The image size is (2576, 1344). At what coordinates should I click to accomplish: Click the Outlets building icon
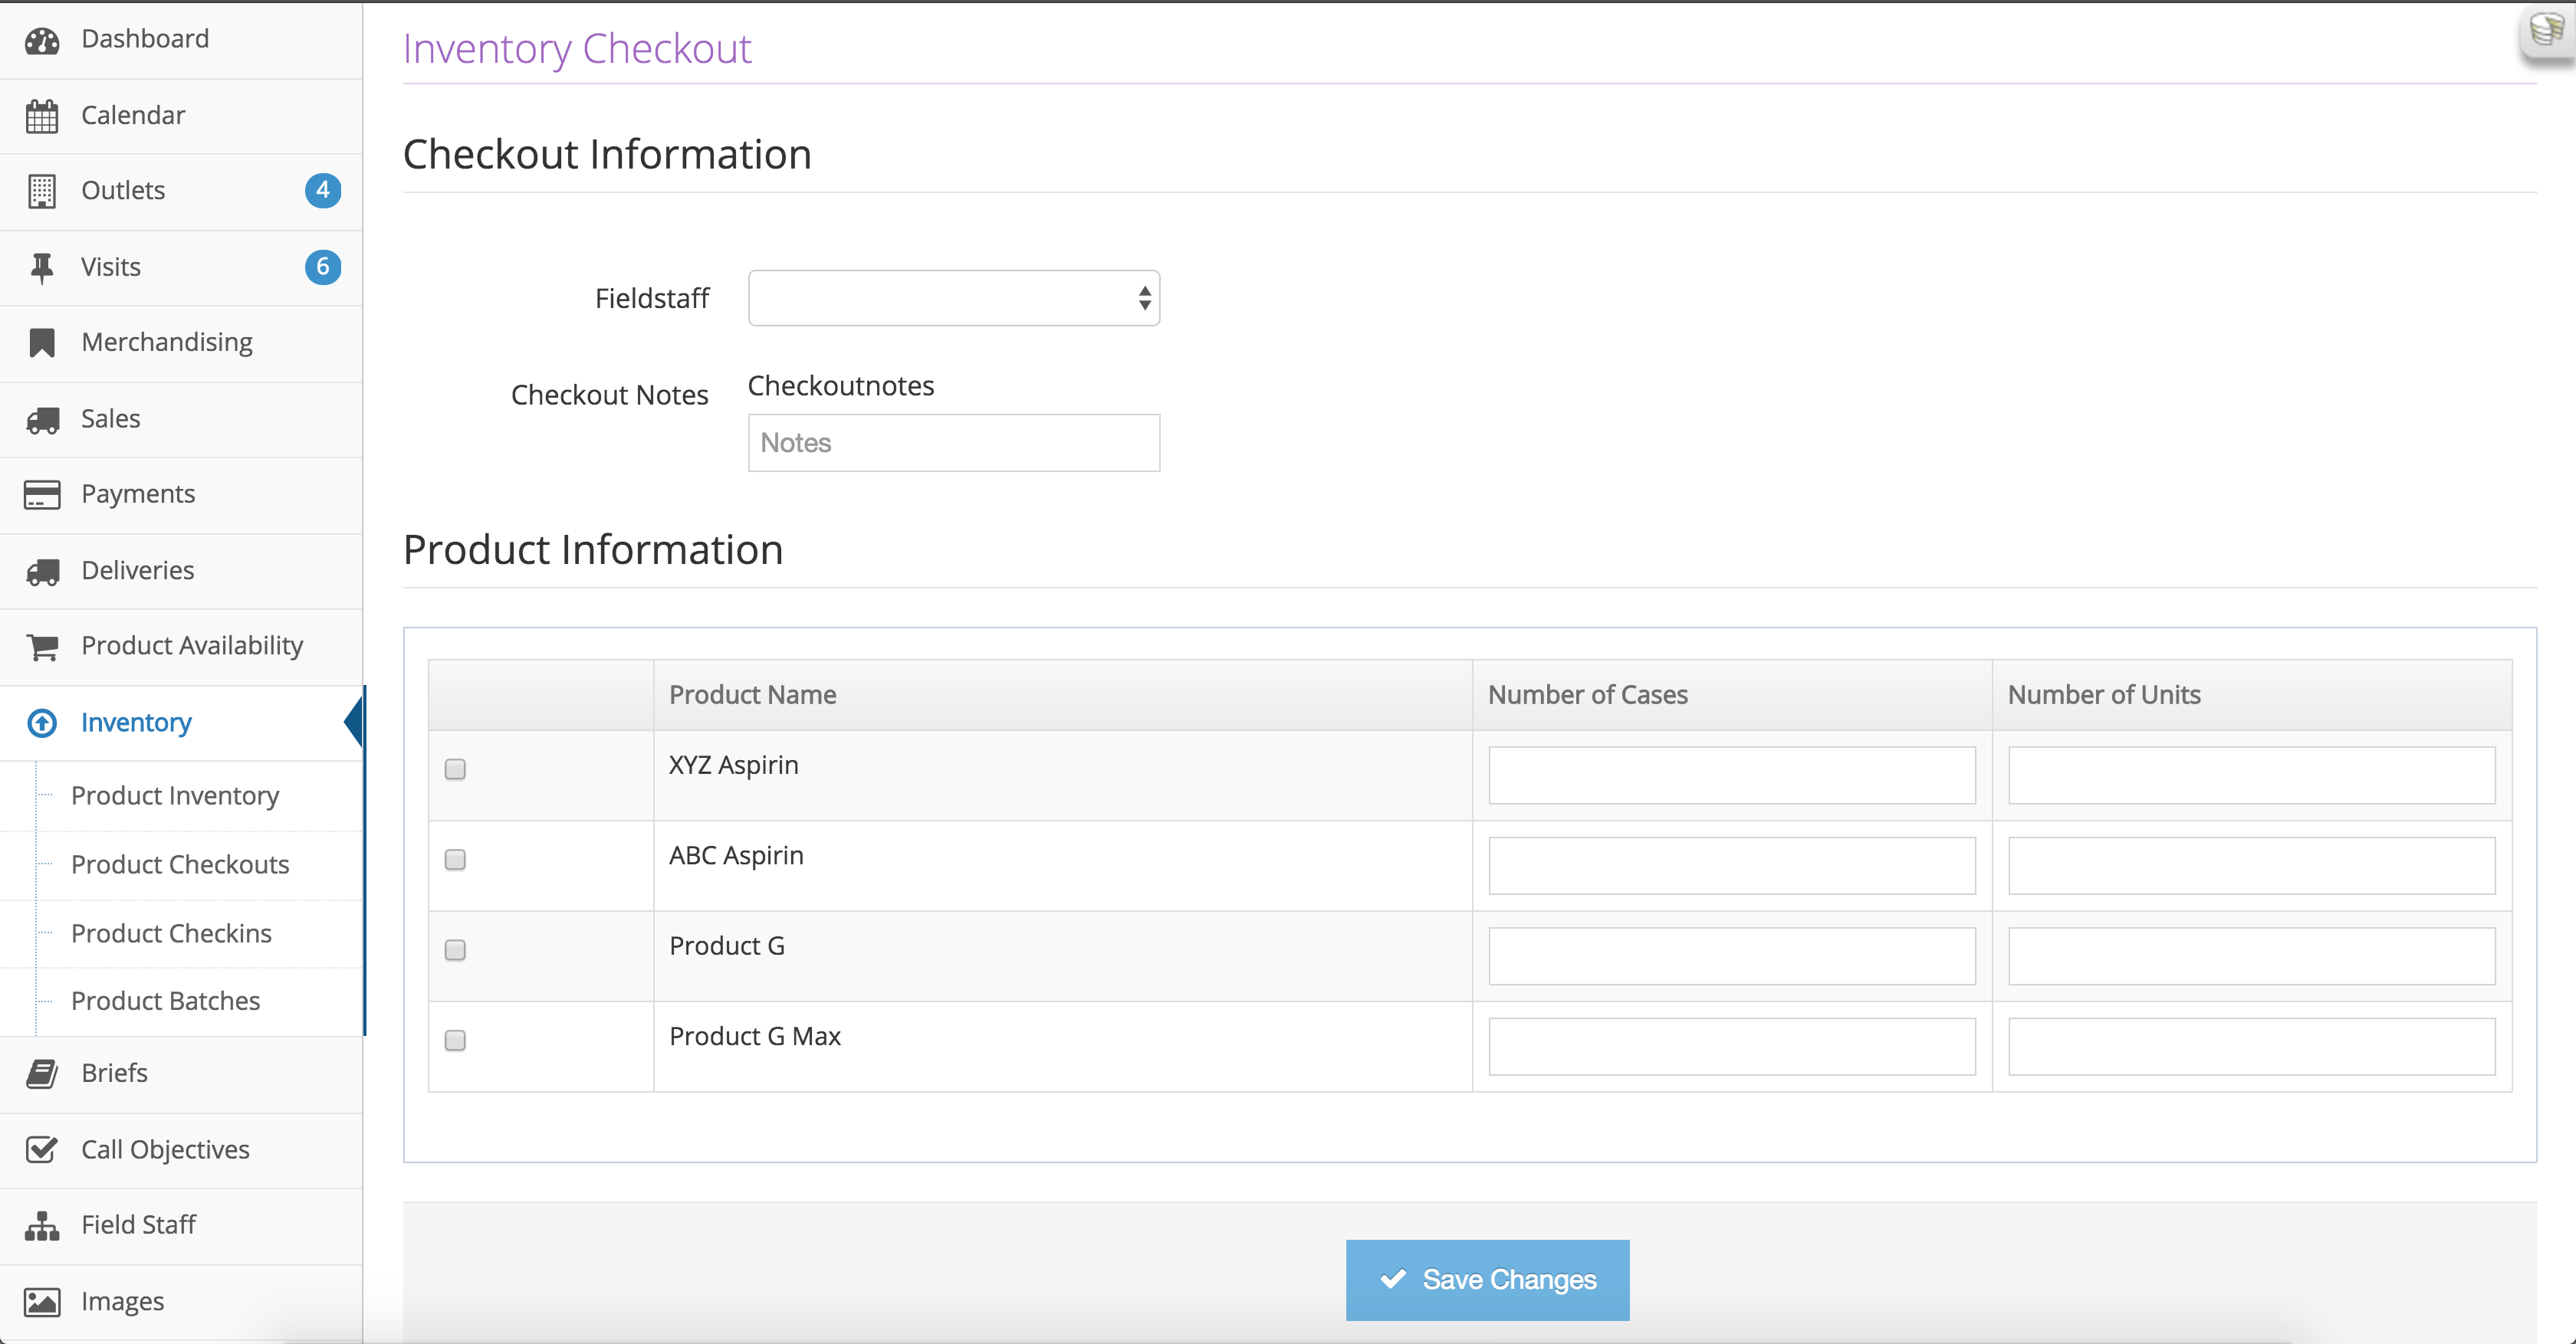(42, 191)
